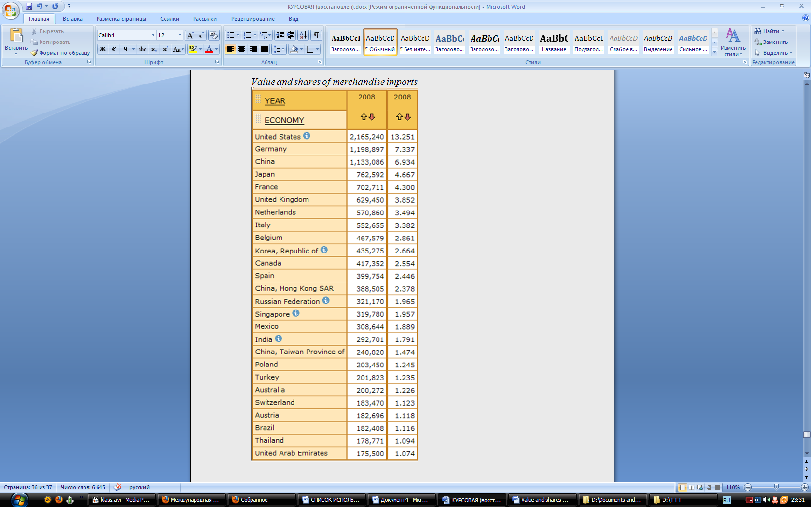Switch to Draft view in status bar
The width and height of the screenshot is (811, 507).
pyautogui.click(x=718, y=487)
